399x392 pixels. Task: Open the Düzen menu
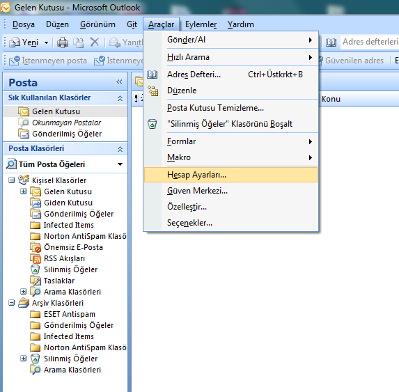(57, 24)
